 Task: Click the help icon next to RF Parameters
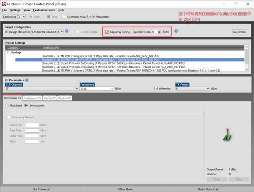(x=27, y=80)
